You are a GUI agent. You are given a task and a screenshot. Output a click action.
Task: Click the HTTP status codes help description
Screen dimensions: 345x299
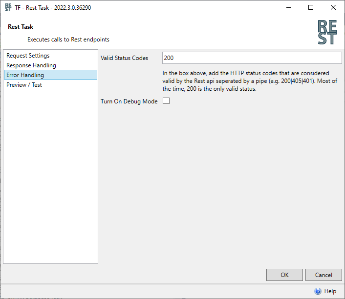point(250,81)
